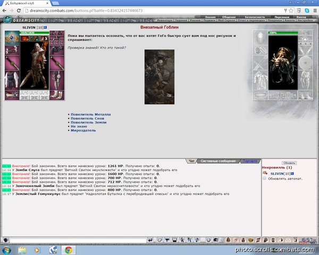
Task: Open Мой Скролл submenu item
Action: (226, 20)
